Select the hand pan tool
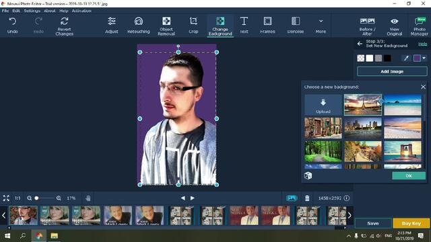431x242 pixels. coord(88,198)
